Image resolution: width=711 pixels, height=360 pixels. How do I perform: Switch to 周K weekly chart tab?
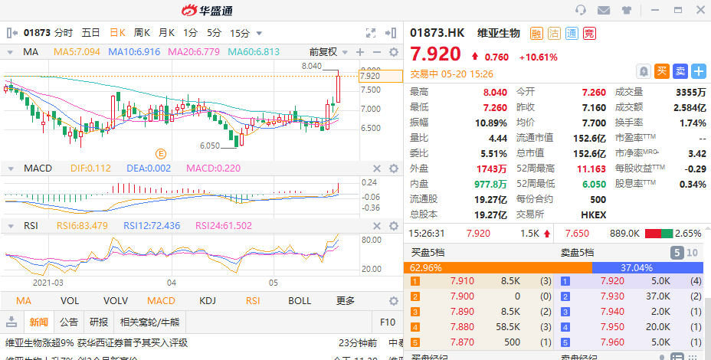click(142, 33)
